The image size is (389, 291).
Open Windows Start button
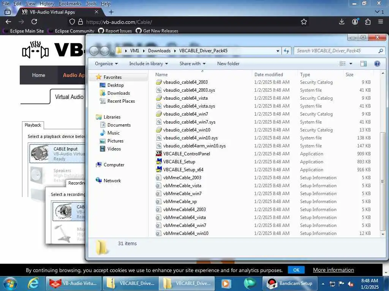(10, 283)
